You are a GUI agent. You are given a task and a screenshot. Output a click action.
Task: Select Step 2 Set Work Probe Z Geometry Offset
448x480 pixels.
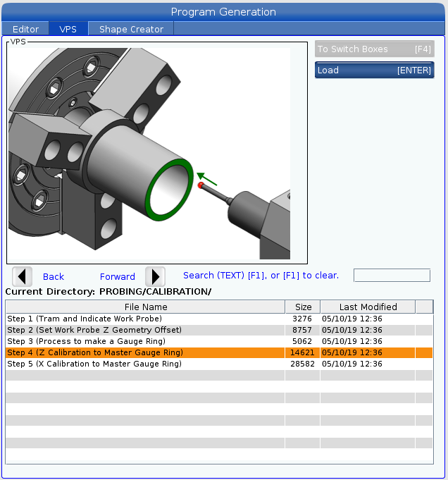click(x=94, y=330)
